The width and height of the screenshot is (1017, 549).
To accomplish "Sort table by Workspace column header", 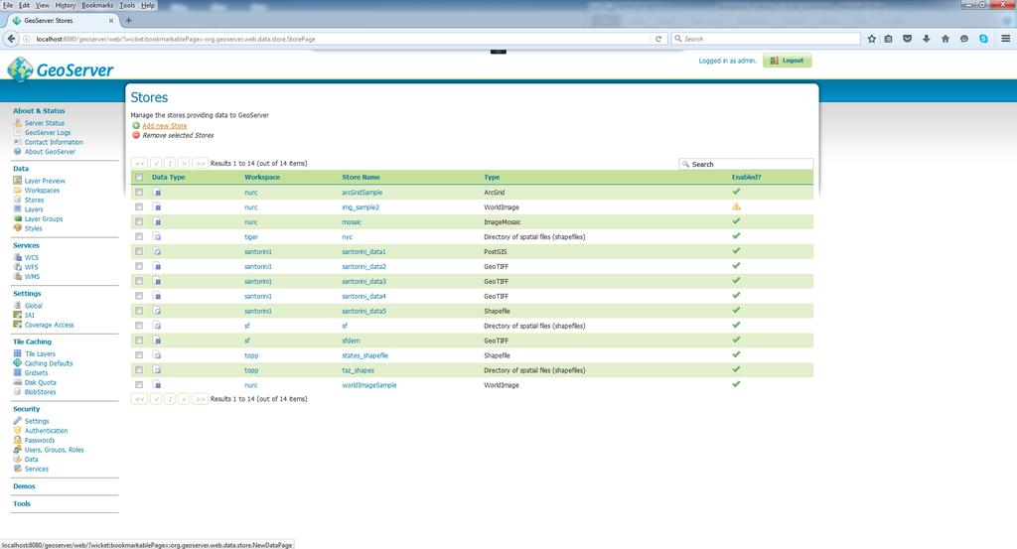I will [x=262, y=177].
